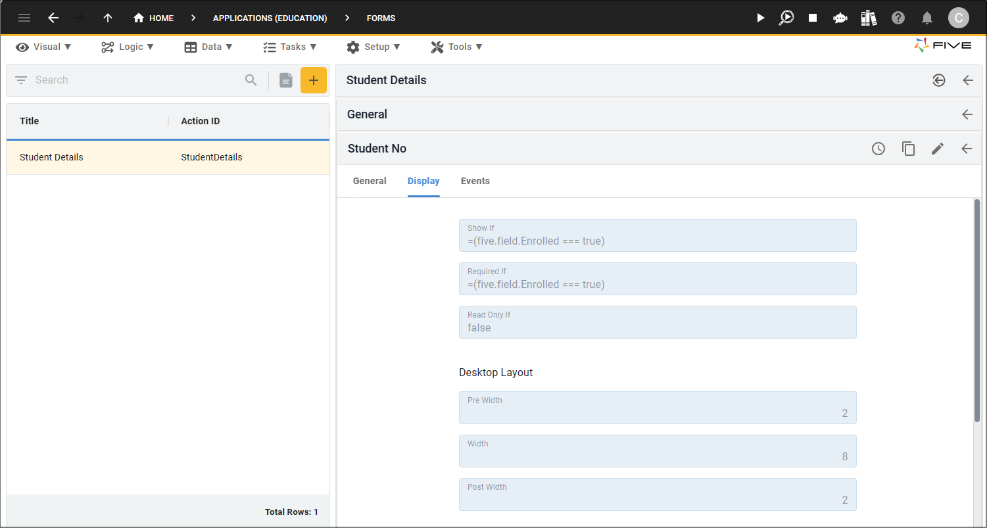Select the Student Details row
The height and width of the screenshot is (528, 987).
pyautogui.click(x=168, y=157)
